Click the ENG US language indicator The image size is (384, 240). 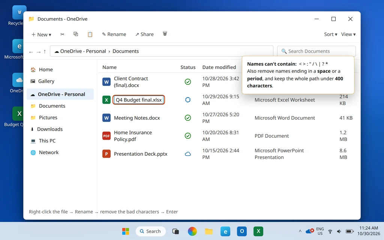tap(320, 231)
